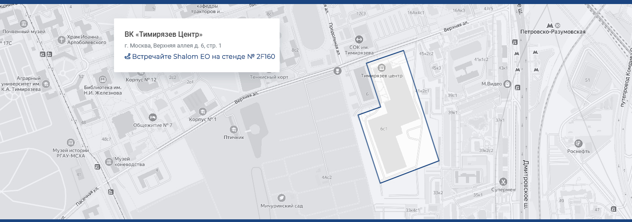Open the Библиотека им. Н.И. Железнова marker
The image size is (632, 222).
103,79
